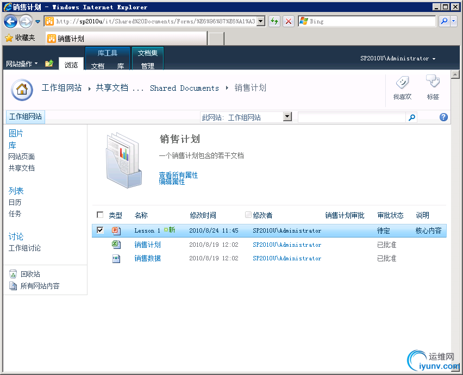
Task: Click the site search magnifier icon
Action: coord(411,117)
